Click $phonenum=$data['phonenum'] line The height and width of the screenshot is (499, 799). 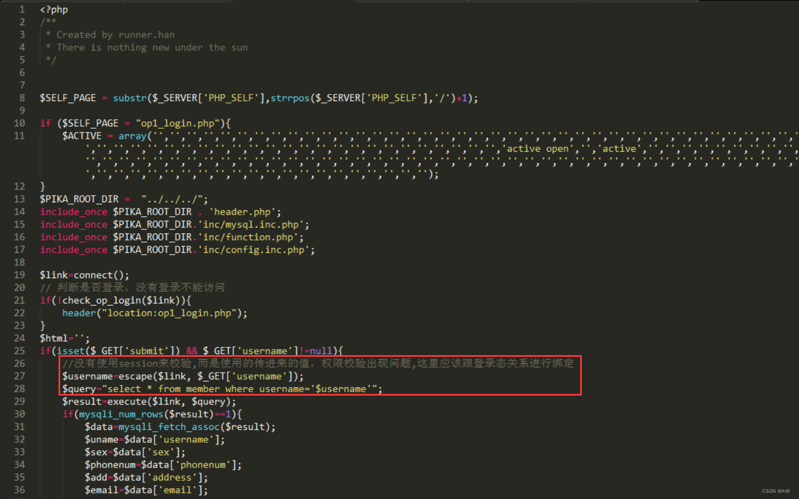pyautogui.click(x=163, y=465)
